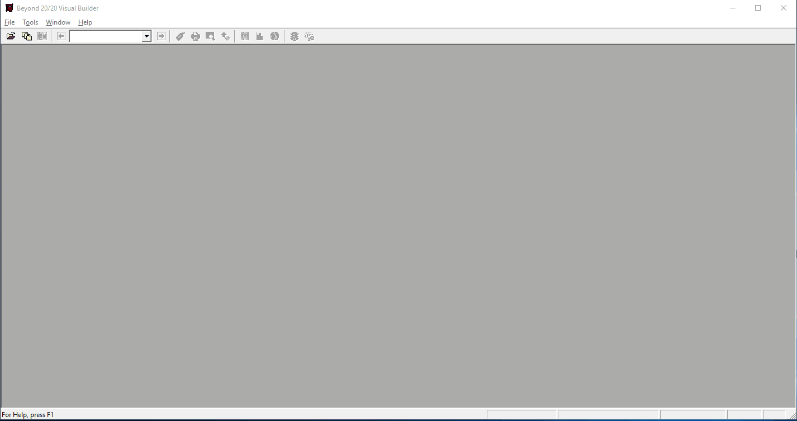
Task: Open the Help menu
Action: (85, 22)
